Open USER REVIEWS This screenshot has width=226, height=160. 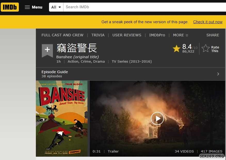point(127,35)
